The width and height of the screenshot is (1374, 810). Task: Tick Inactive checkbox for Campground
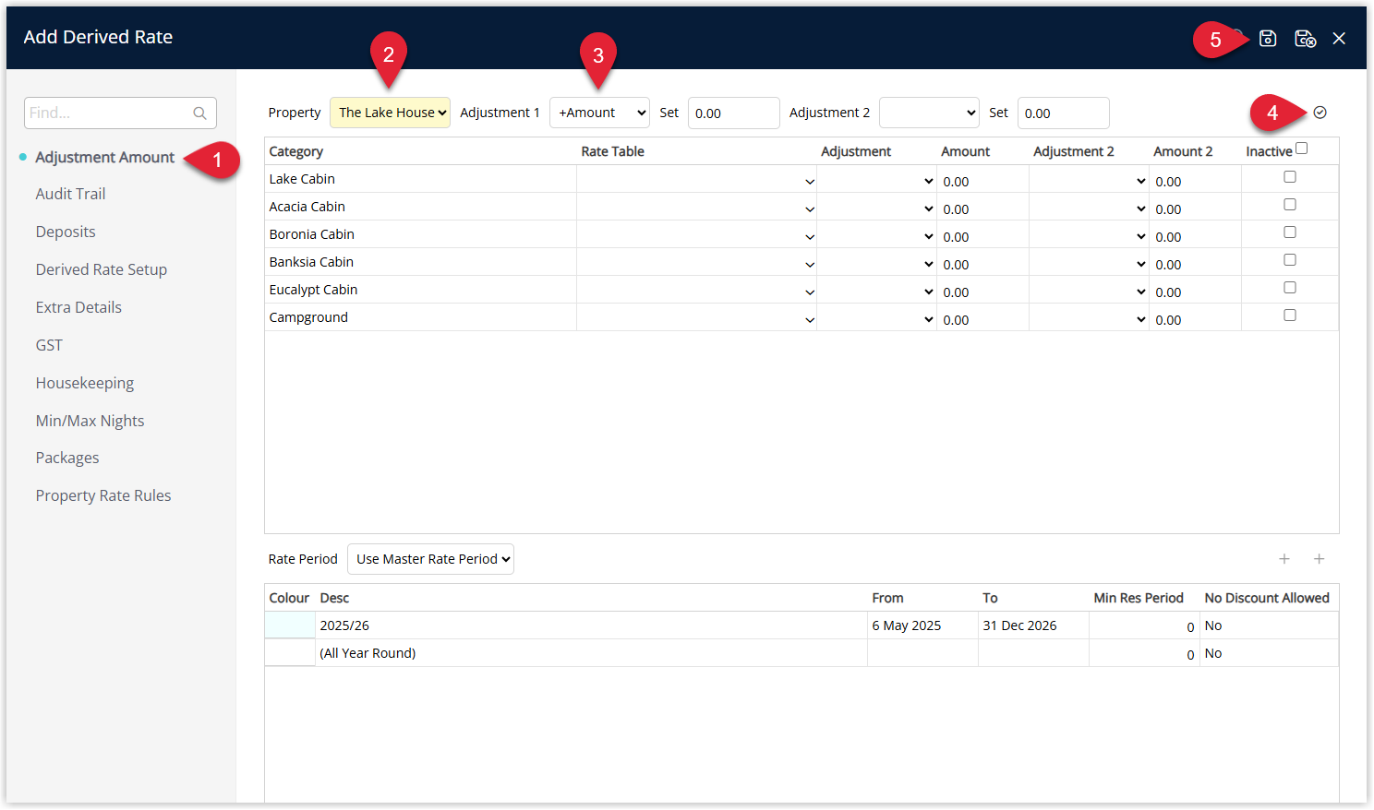point(1290,316)
